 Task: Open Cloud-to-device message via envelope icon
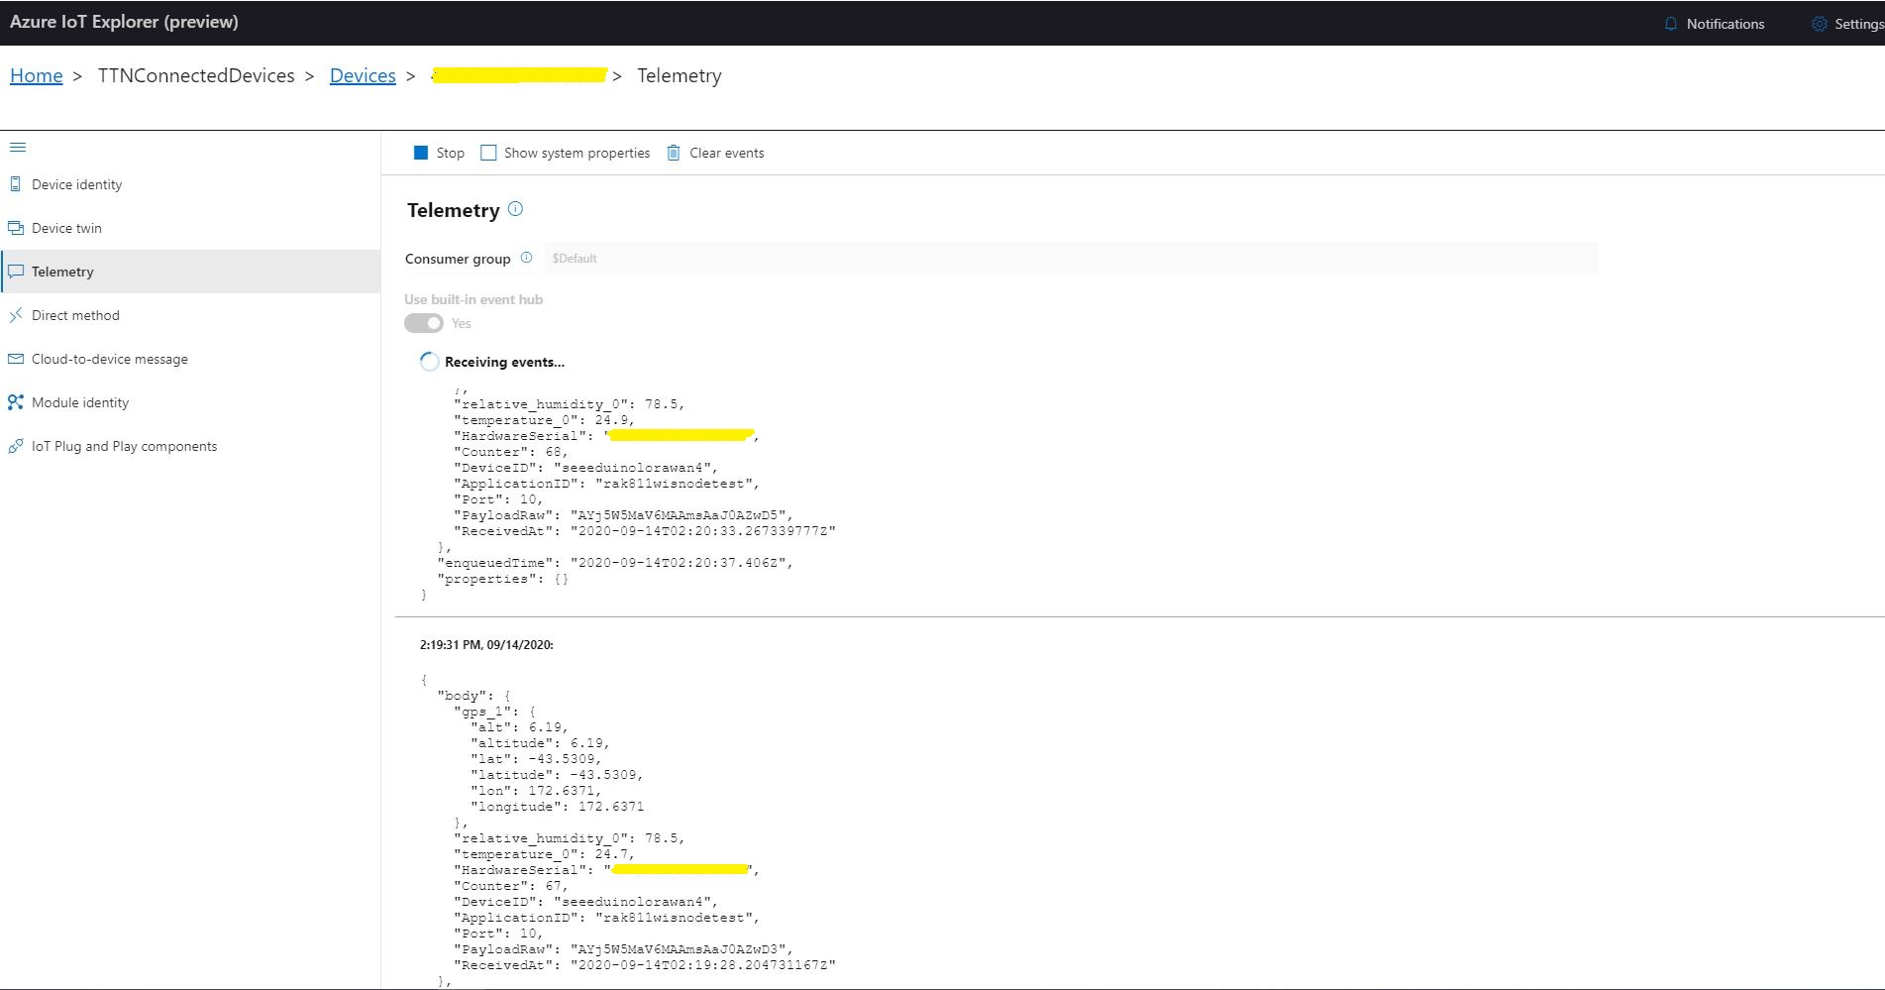(x=16, y=358)
